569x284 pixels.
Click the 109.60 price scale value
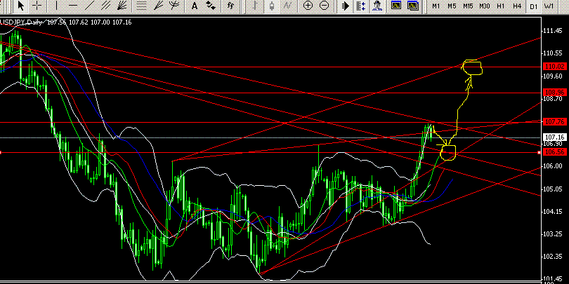(554, 76)
